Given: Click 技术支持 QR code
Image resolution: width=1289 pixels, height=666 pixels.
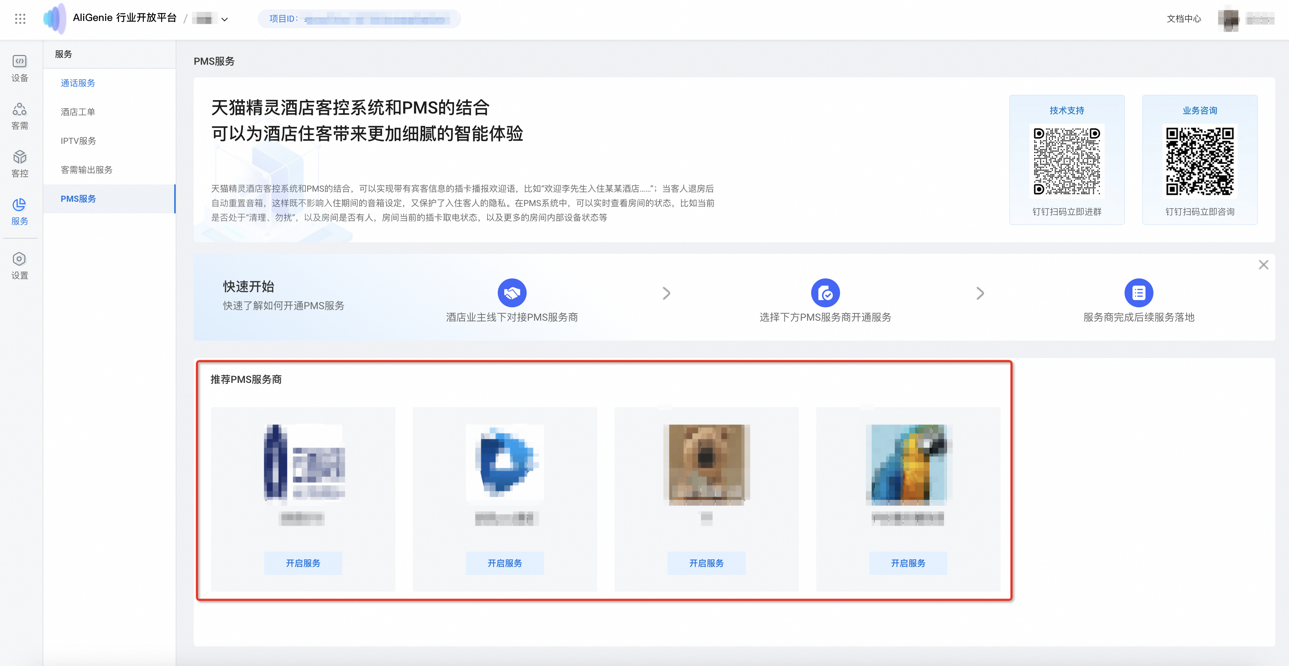Looking at the screenshot, I should point(1067,161).
